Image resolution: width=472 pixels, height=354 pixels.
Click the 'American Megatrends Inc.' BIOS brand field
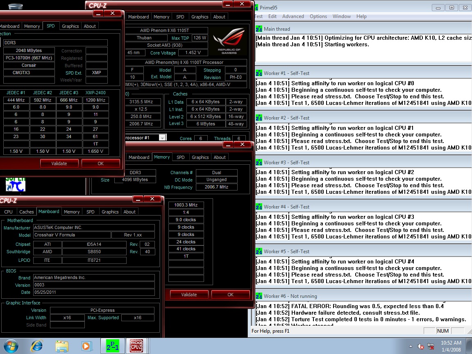[x=94, y=277]
